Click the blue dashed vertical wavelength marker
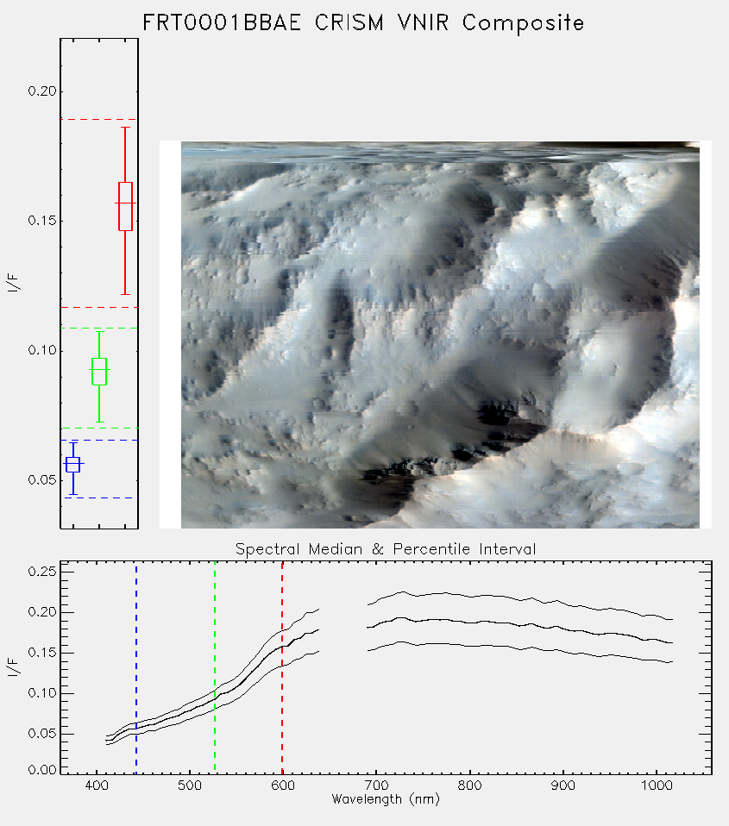The width and height of the screenshot is (729, 826). [x=136, y=667]
